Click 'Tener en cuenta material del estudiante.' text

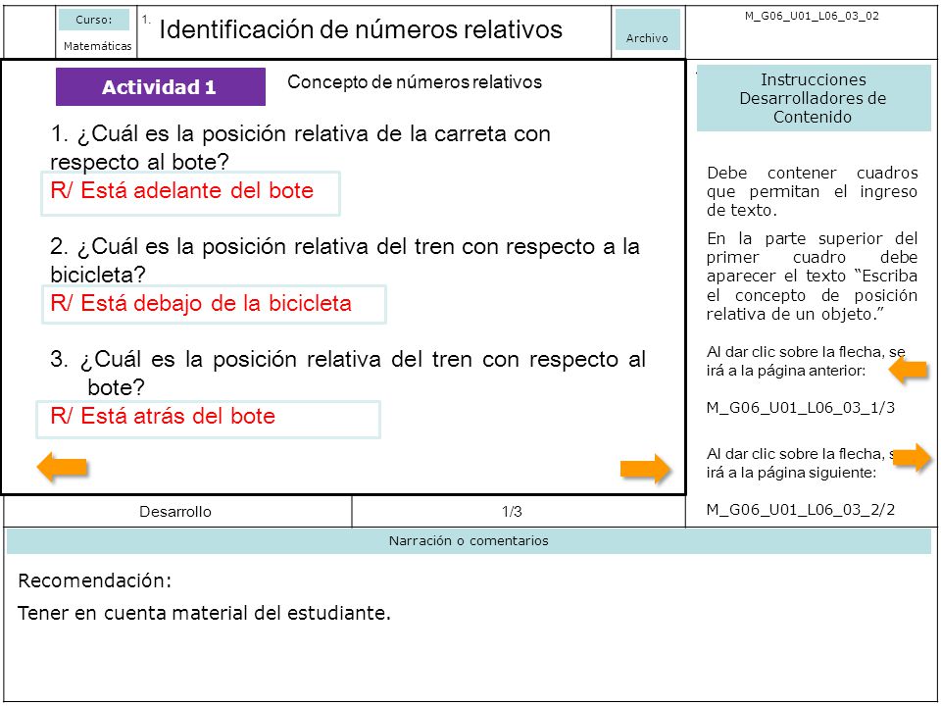click(204, 613)
